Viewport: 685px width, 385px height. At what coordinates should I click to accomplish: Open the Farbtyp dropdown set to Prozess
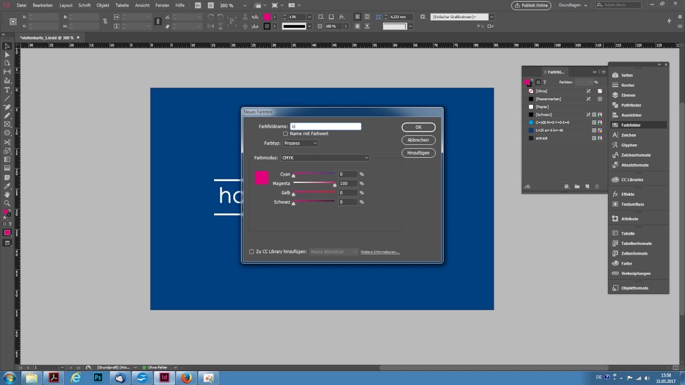click(x=300, y=143)
